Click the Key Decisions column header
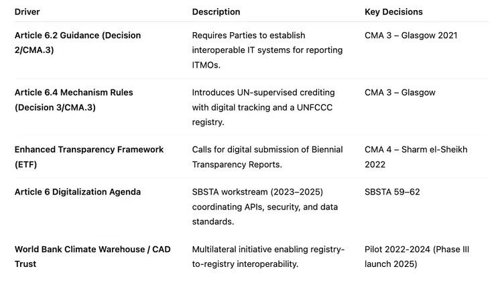 pyautogui.click(x=393, y=12)
